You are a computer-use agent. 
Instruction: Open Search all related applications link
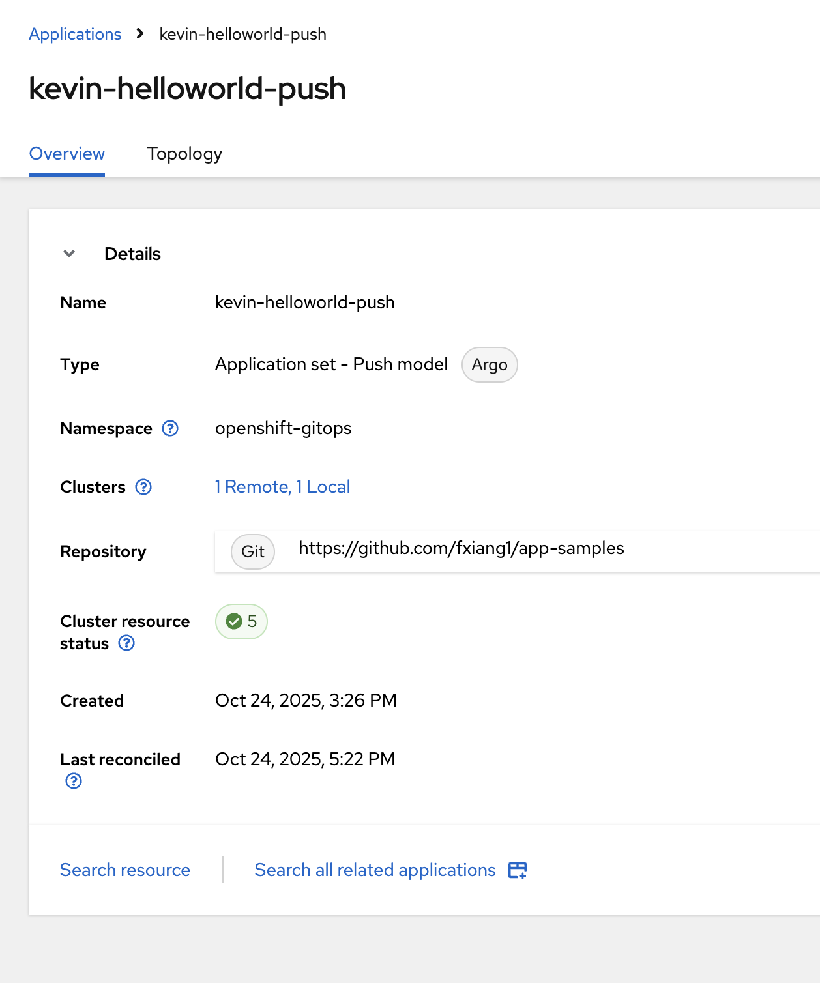pos(375,870)
